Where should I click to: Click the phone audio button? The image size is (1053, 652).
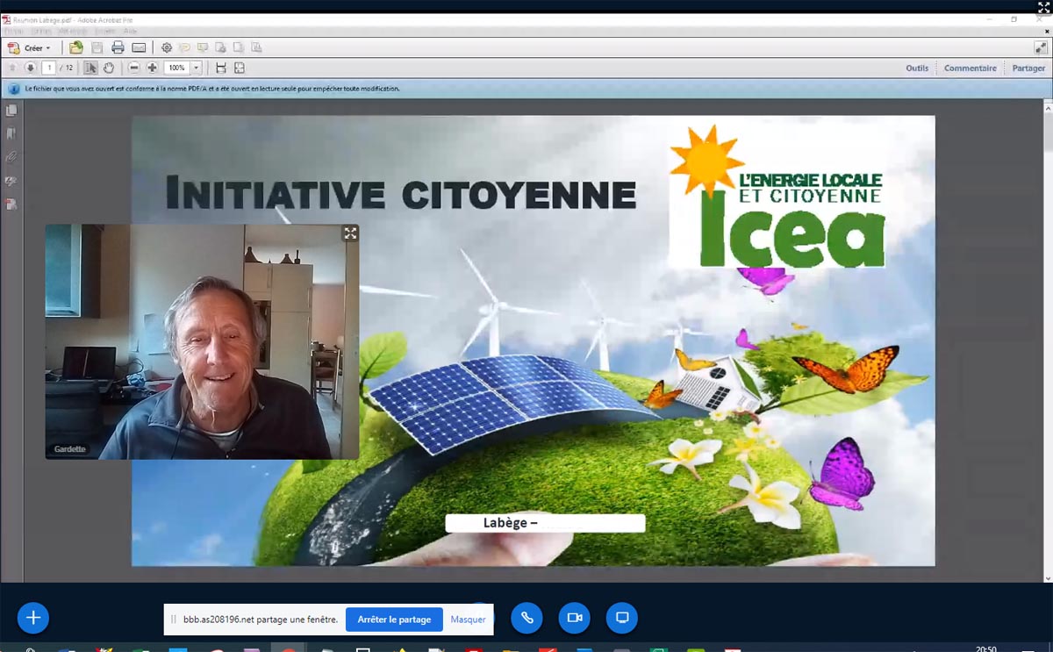527,618
